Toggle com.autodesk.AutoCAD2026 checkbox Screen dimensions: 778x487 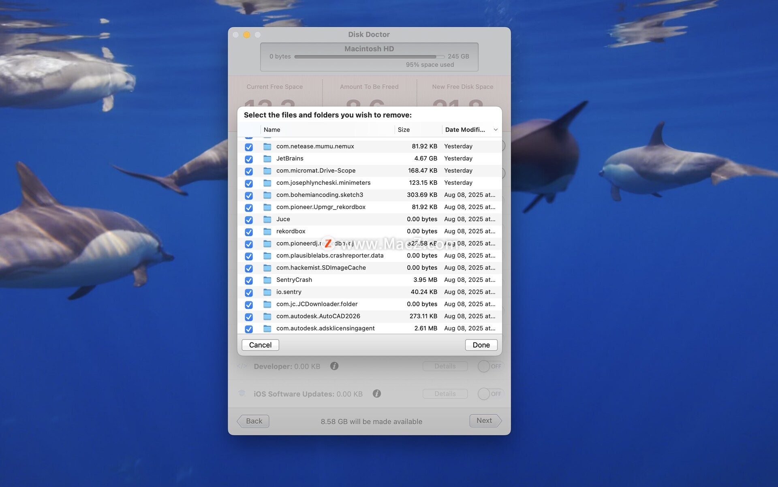click(x=249, y=317)
